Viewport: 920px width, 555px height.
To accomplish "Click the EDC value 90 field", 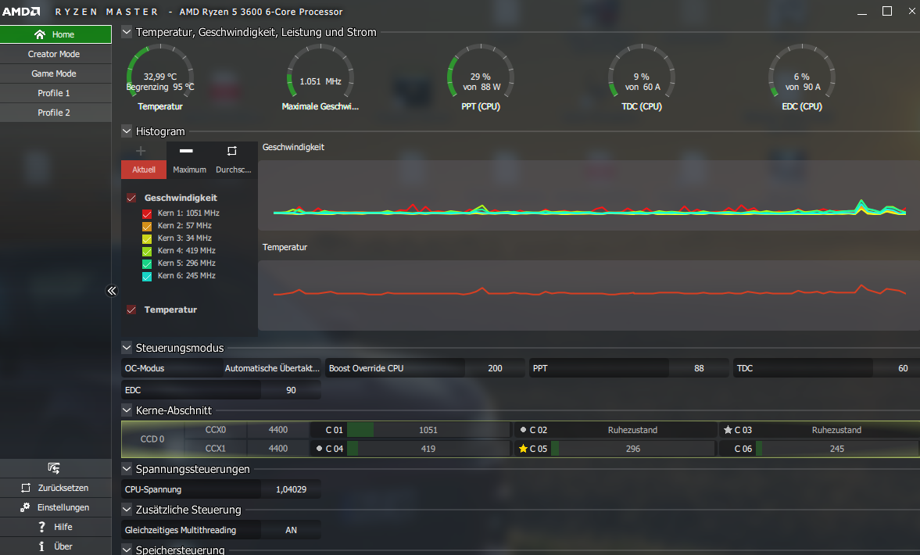I will click(291, 390).
